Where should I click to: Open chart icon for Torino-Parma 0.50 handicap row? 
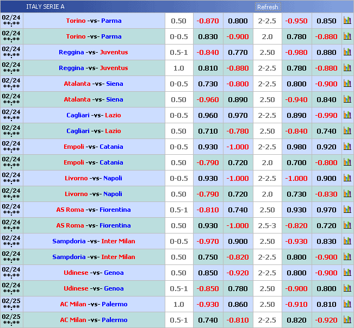click(347, 21)
